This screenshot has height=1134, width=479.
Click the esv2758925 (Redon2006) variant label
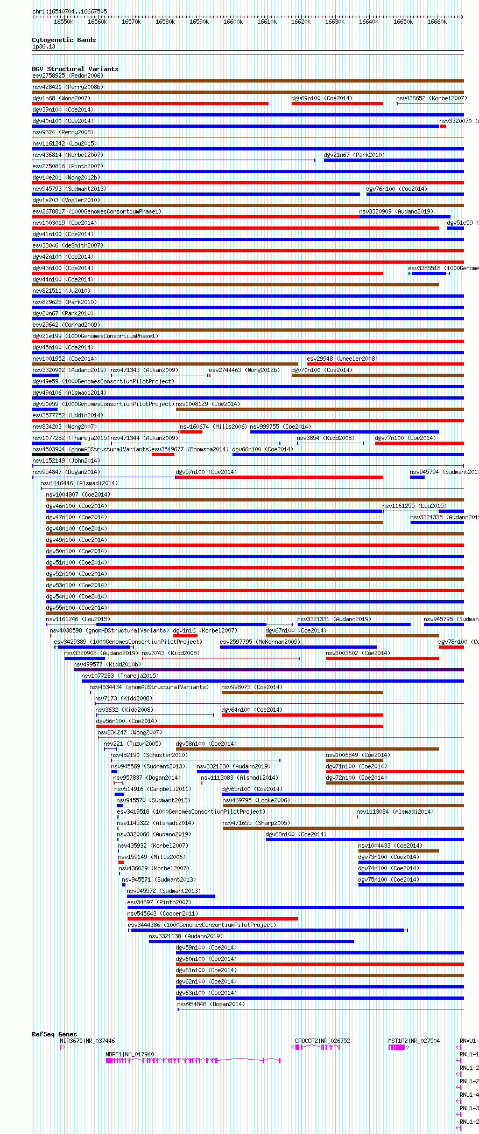67,75
